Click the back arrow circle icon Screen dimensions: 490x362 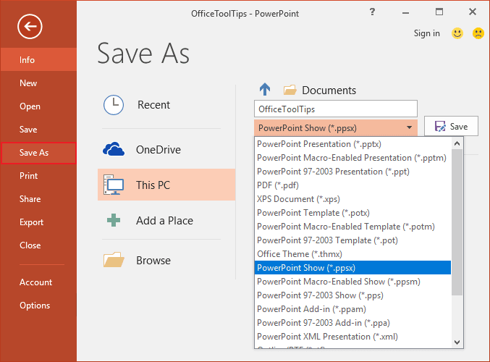[30, 27]
